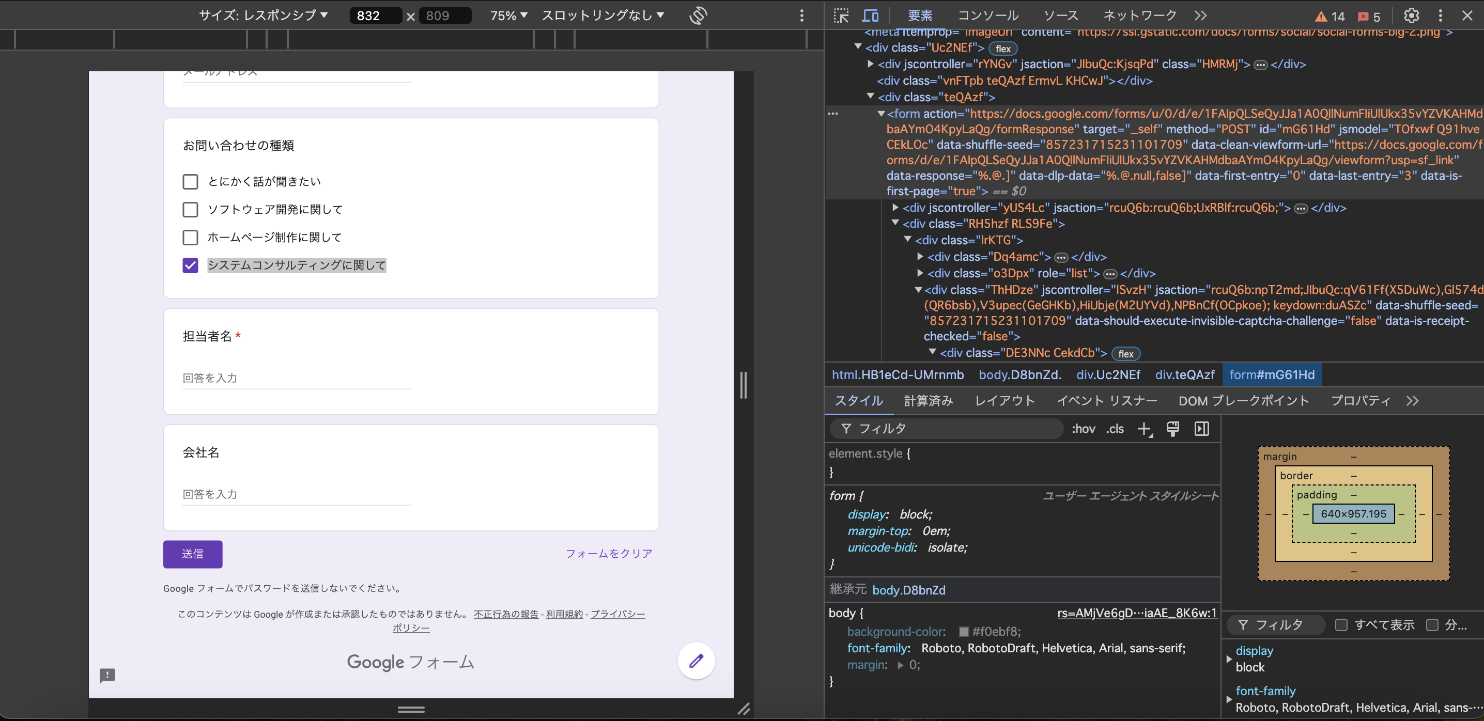The height and width of the screenshot is (721, 1484).
Task: Click the issues count 5 icon
Action: pyautogui.click(x=1369, y=16)
